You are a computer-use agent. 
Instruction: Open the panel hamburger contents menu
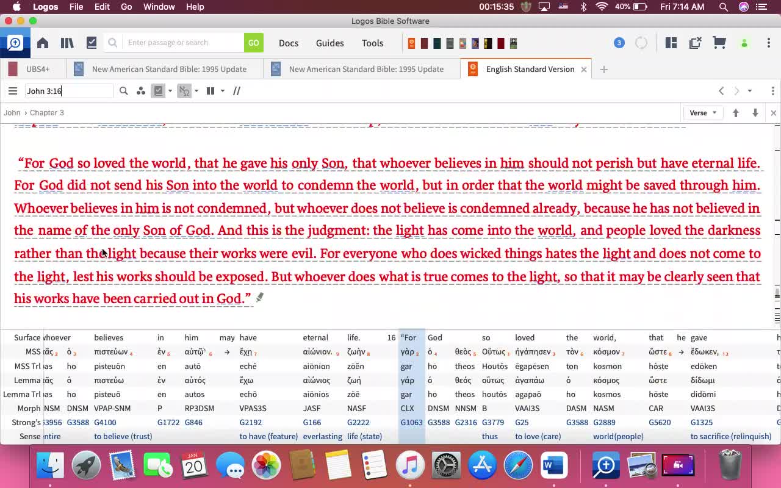13,91
